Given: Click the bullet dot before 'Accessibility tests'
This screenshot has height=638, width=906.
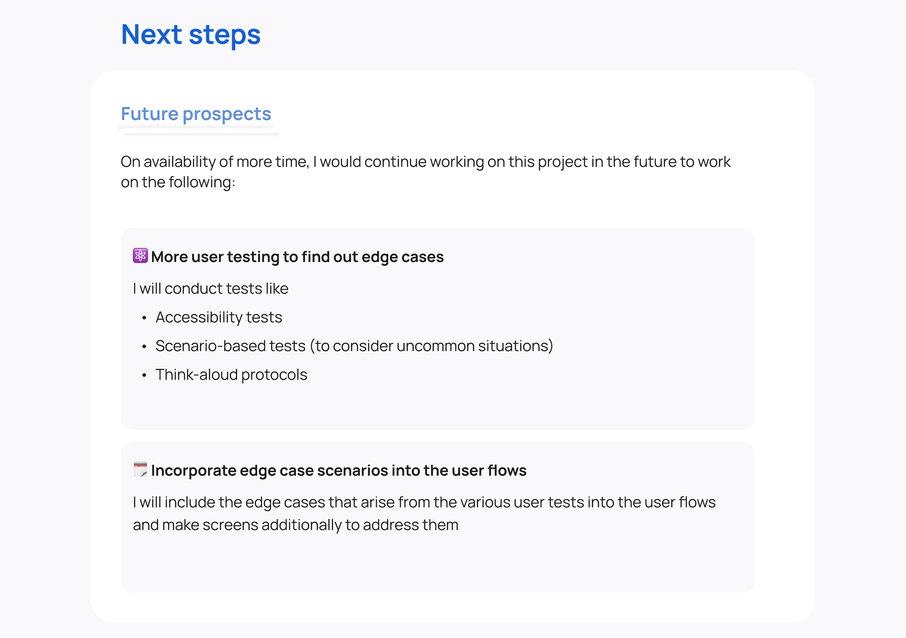Looking at the screenshot, I should [x=144, y=318].
